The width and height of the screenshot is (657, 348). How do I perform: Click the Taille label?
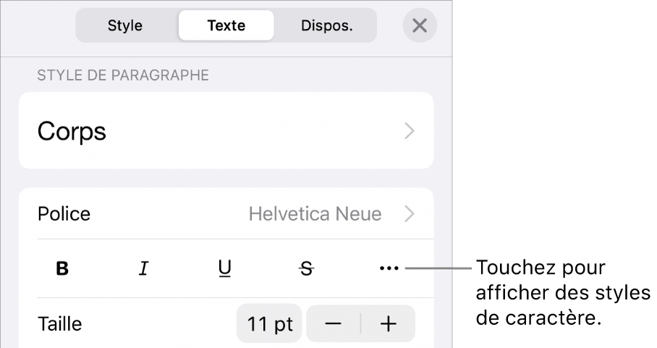coord(59,324)
